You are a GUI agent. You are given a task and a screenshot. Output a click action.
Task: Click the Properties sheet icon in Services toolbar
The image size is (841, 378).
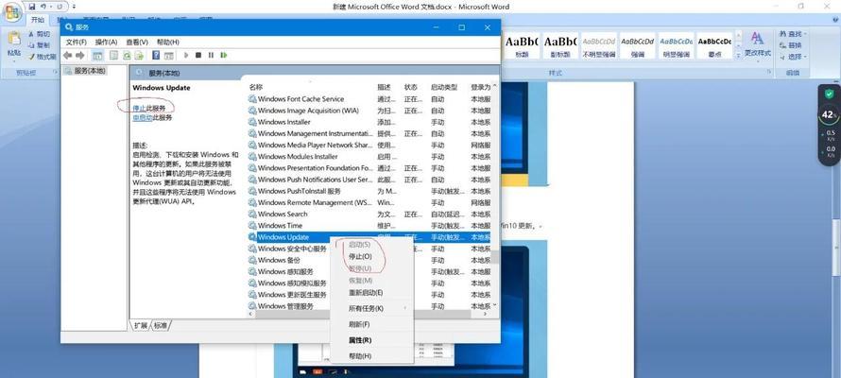[113, 55]
